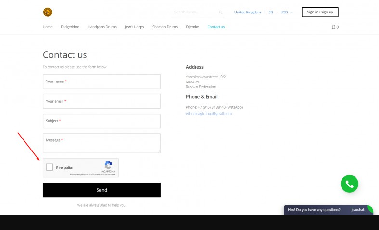Go to Handpans Drums category
This screenshot has width=379, height=230.
point(102,27)
